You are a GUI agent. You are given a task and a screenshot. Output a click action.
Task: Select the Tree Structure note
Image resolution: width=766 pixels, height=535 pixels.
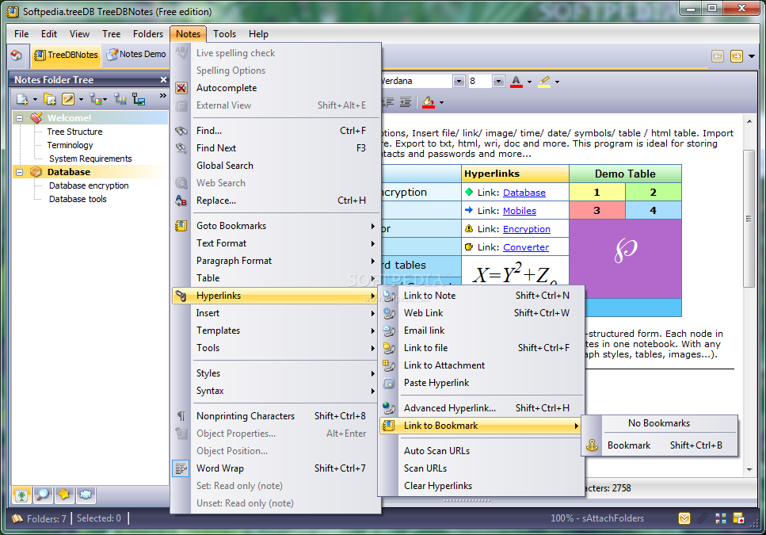point(74,132)
